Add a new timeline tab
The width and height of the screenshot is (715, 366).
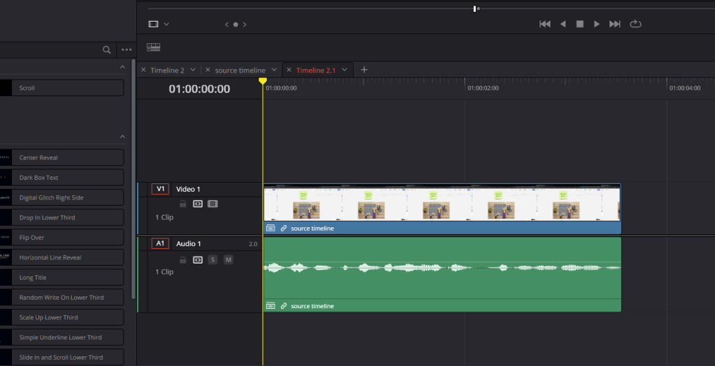364,70
